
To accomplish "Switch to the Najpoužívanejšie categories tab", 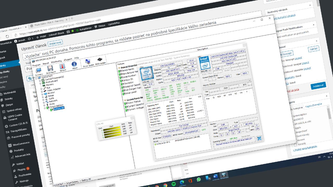I will 313,105.
